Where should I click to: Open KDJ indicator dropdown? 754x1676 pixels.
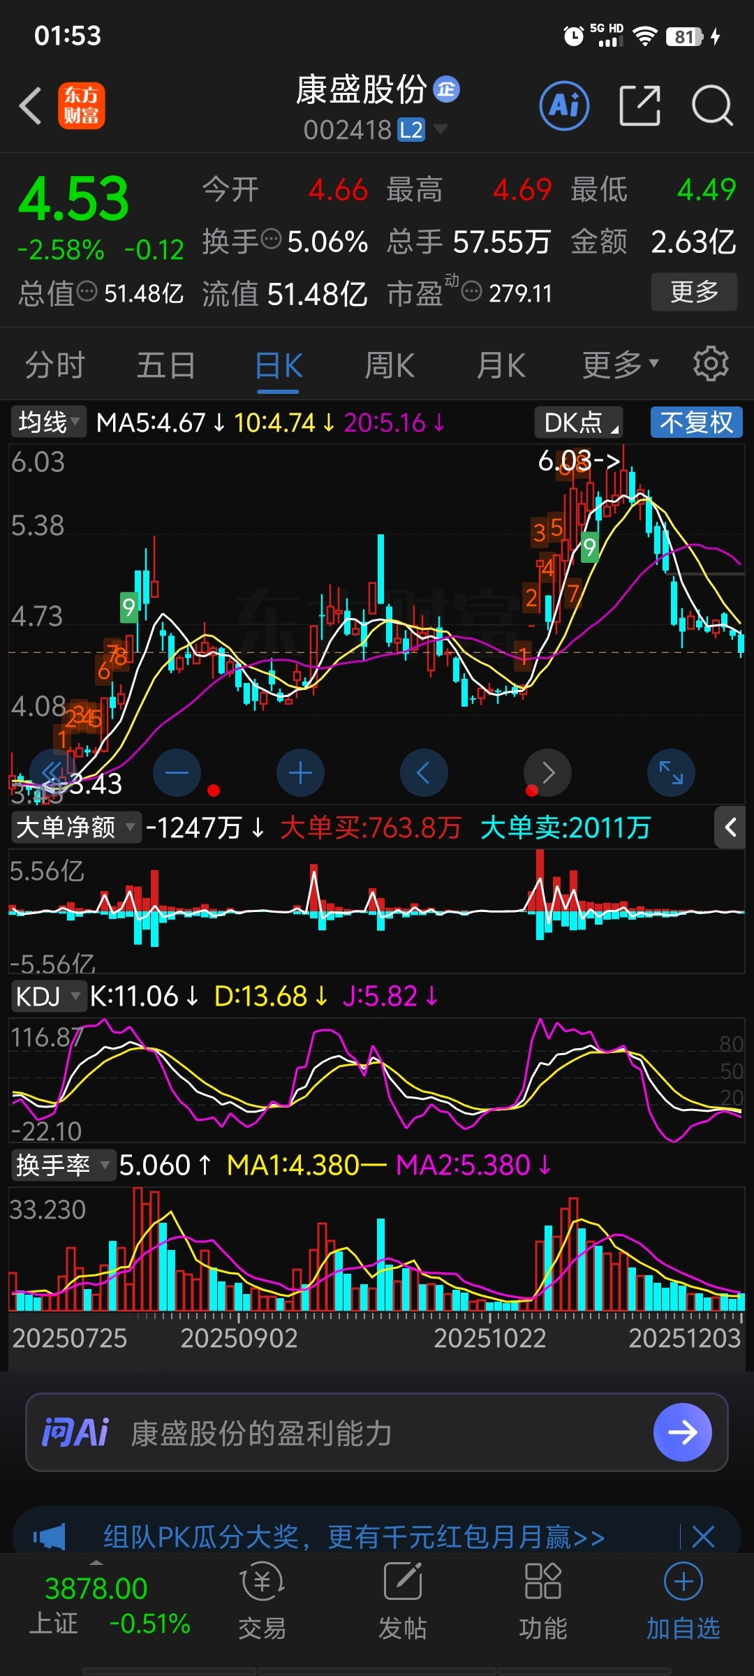coord(48,997)
